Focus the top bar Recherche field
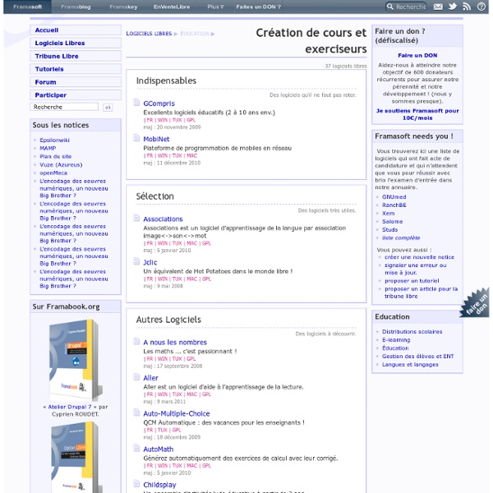493x493 pixels. [411, 7]
